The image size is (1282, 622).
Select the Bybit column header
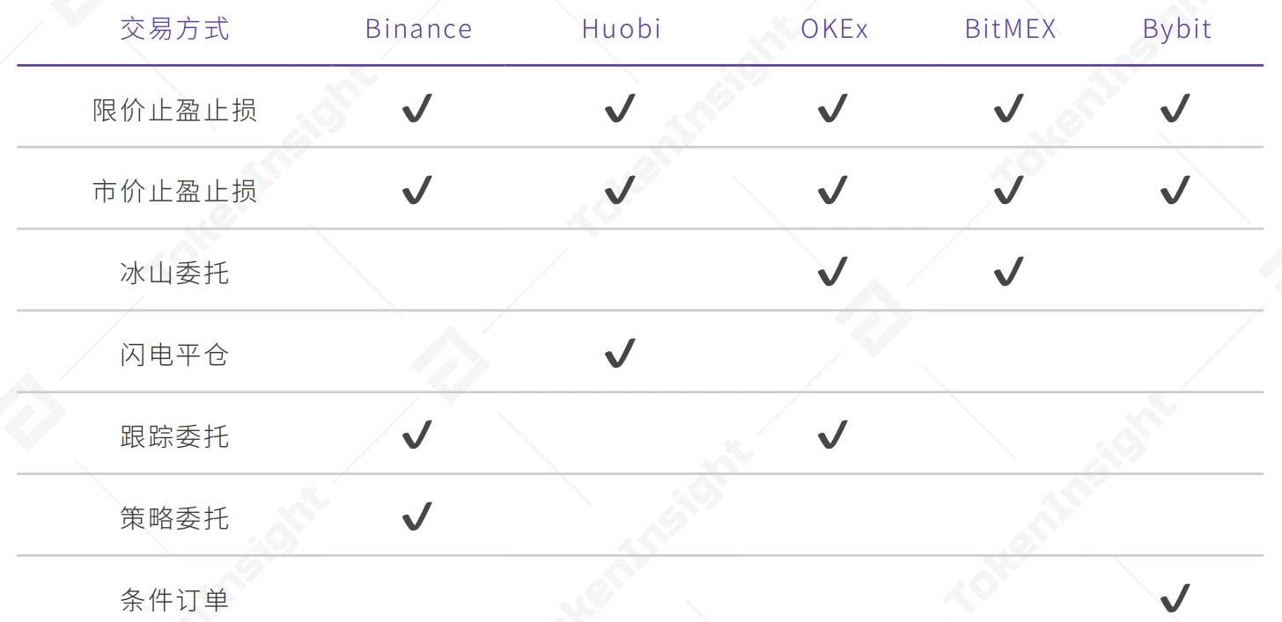click(x=1177, y=29)
